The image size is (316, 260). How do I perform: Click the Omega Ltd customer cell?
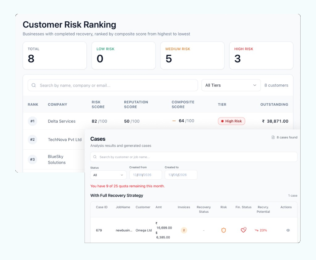tap(144, 230)
